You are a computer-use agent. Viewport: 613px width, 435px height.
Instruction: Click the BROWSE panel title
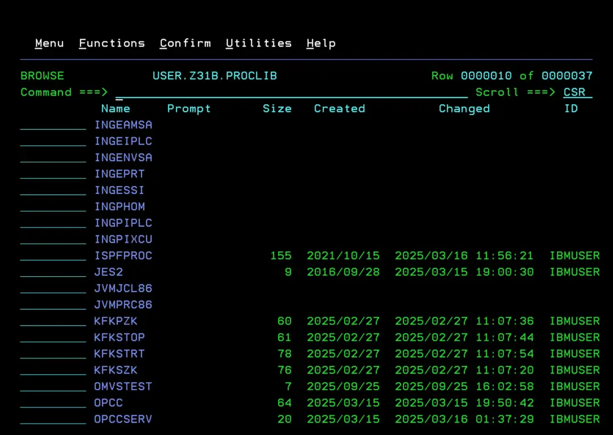pos(42,76)
